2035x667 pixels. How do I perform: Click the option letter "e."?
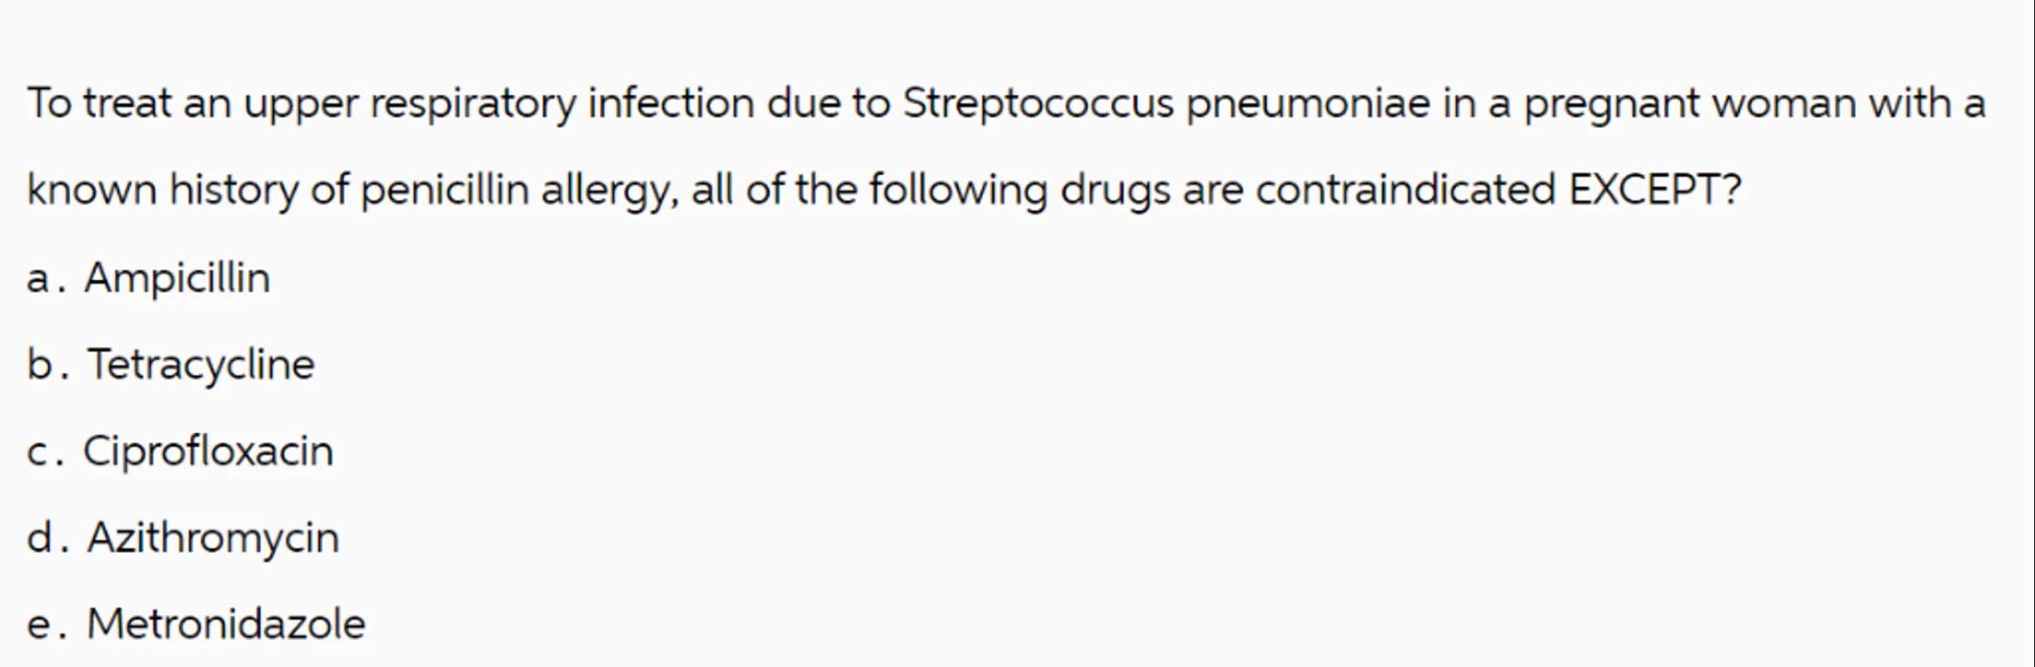46,625
